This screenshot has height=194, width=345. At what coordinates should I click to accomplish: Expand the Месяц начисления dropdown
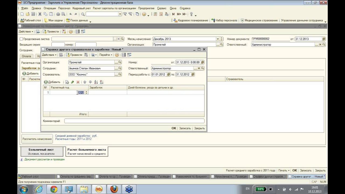pos(218,39)
